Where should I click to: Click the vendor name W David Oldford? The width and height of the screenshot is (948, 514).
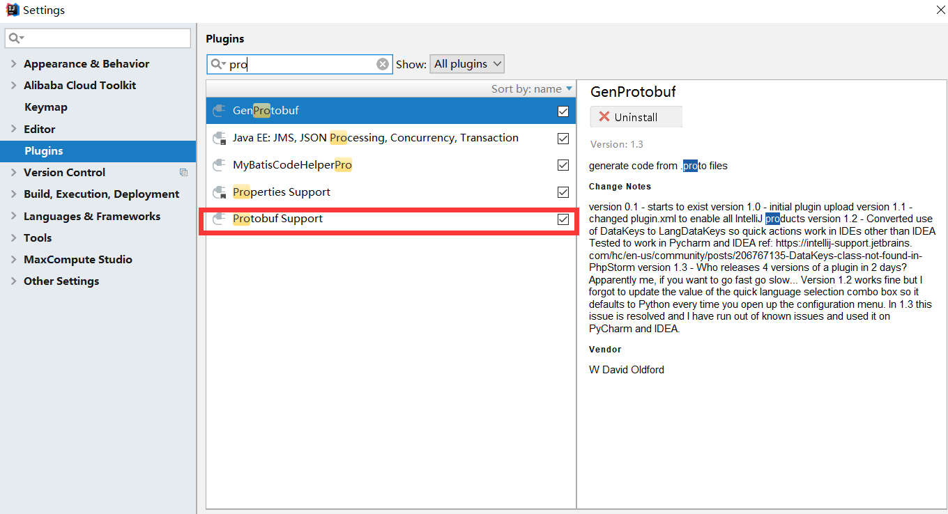[x=626, y=370]
